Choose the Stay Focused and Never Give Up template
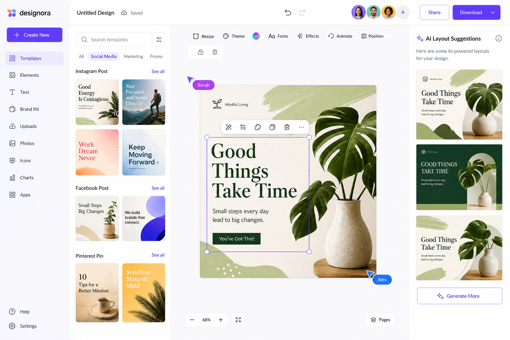The width and height of the screenshot is (510, 340). [144, 102]
